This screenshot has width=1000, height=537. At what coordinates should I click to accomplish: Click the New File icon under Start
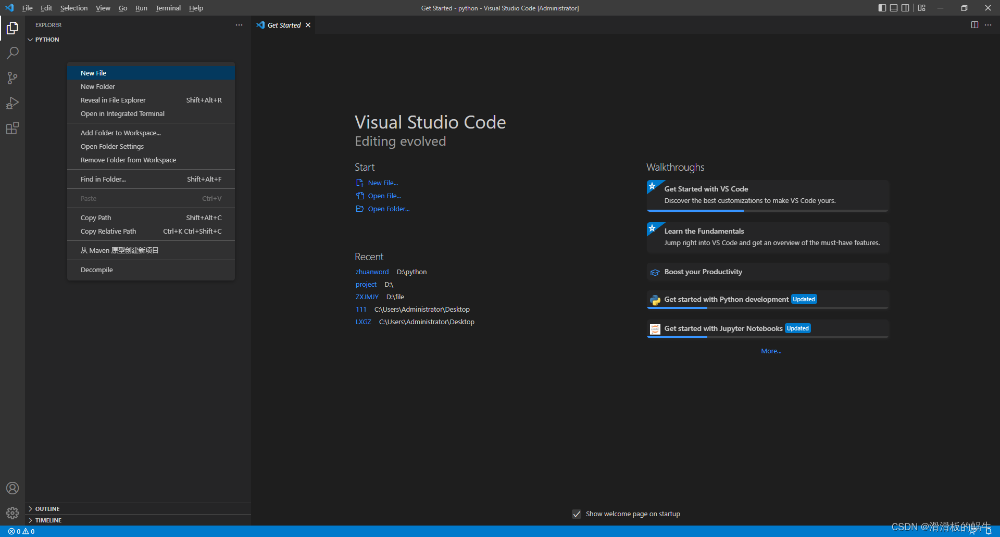(x=360, y=183)
